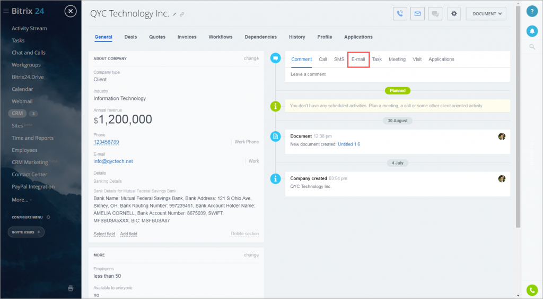Click change in About Company section
This screenshot has width=543, height=299.
click(251, 58)
